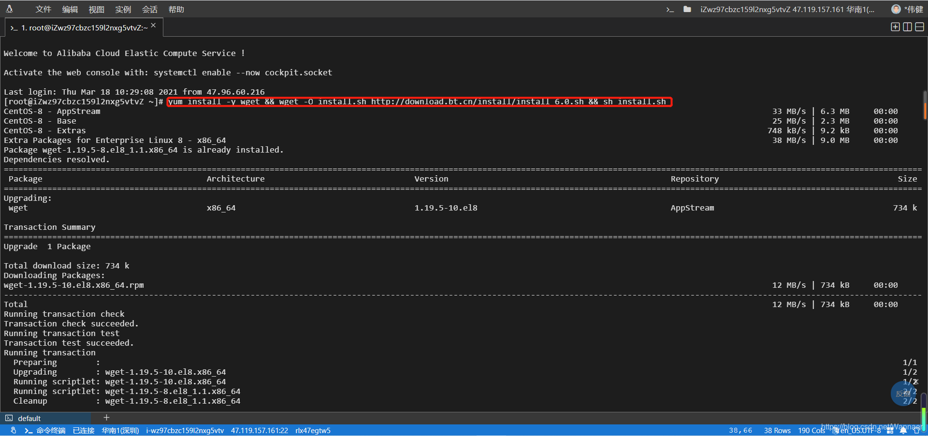Open the user avatar for 伟健
Image resolution: width=928 pixels, height=436 pixels.
[896, 9]
